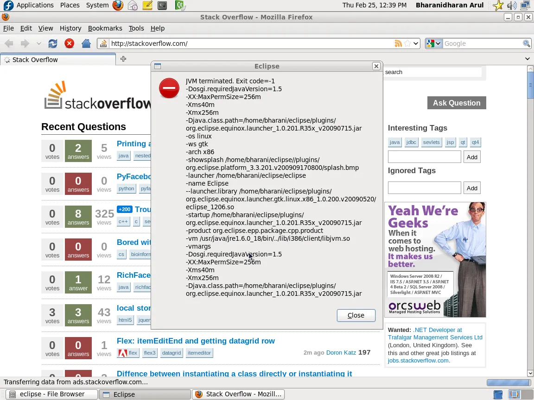Open the Help menu
The image size is (534, 400).
[157, 28]
